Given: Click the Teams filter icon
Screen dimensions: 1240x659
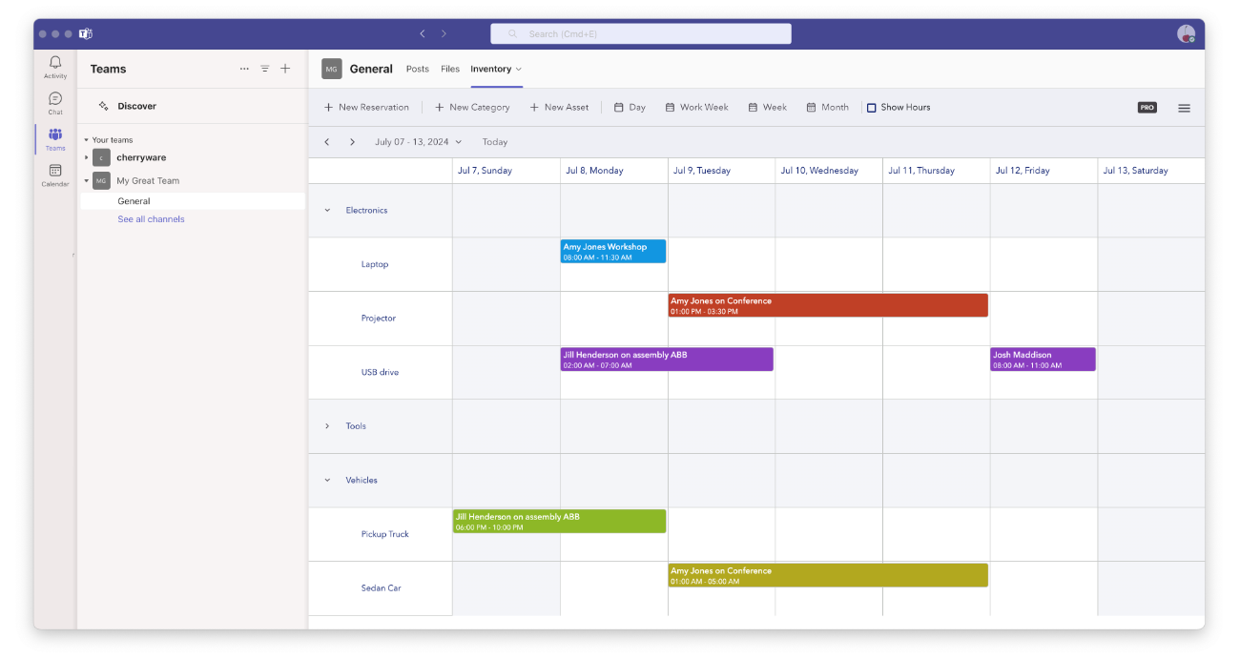Looking at the screenshot, I should [x=264, y=69].
